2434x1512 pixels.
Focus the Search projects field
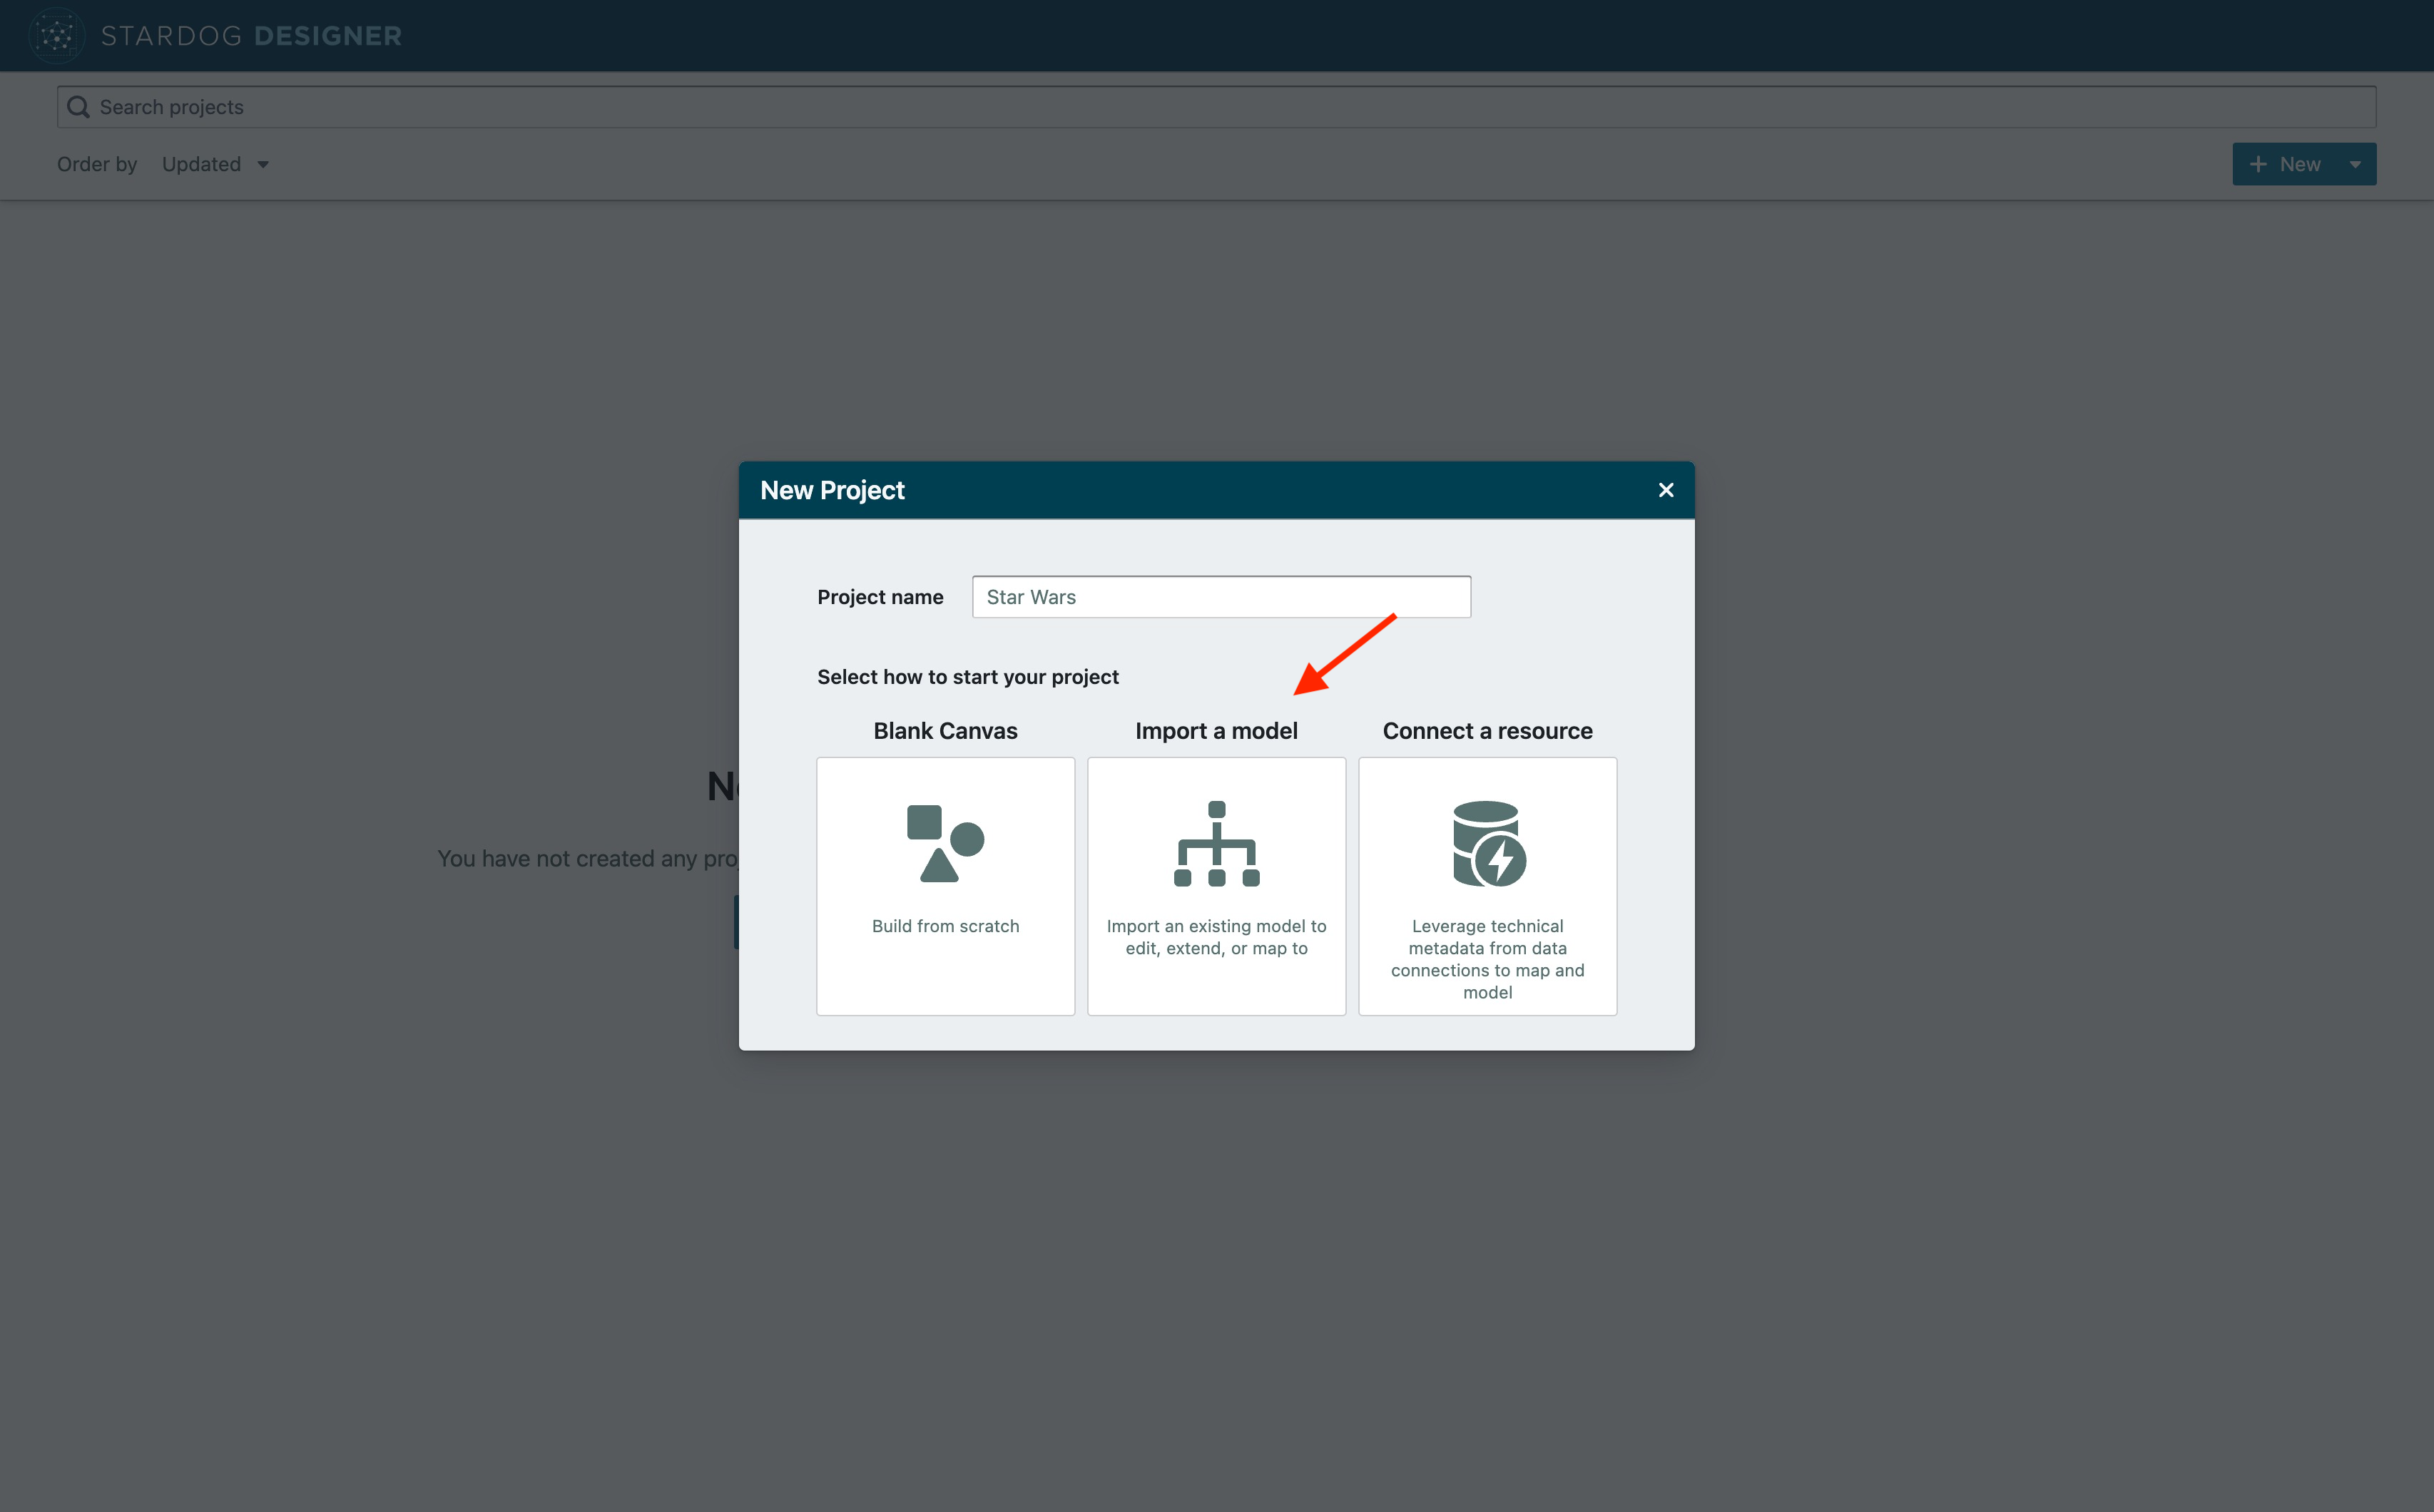[x=1216, y=107]
